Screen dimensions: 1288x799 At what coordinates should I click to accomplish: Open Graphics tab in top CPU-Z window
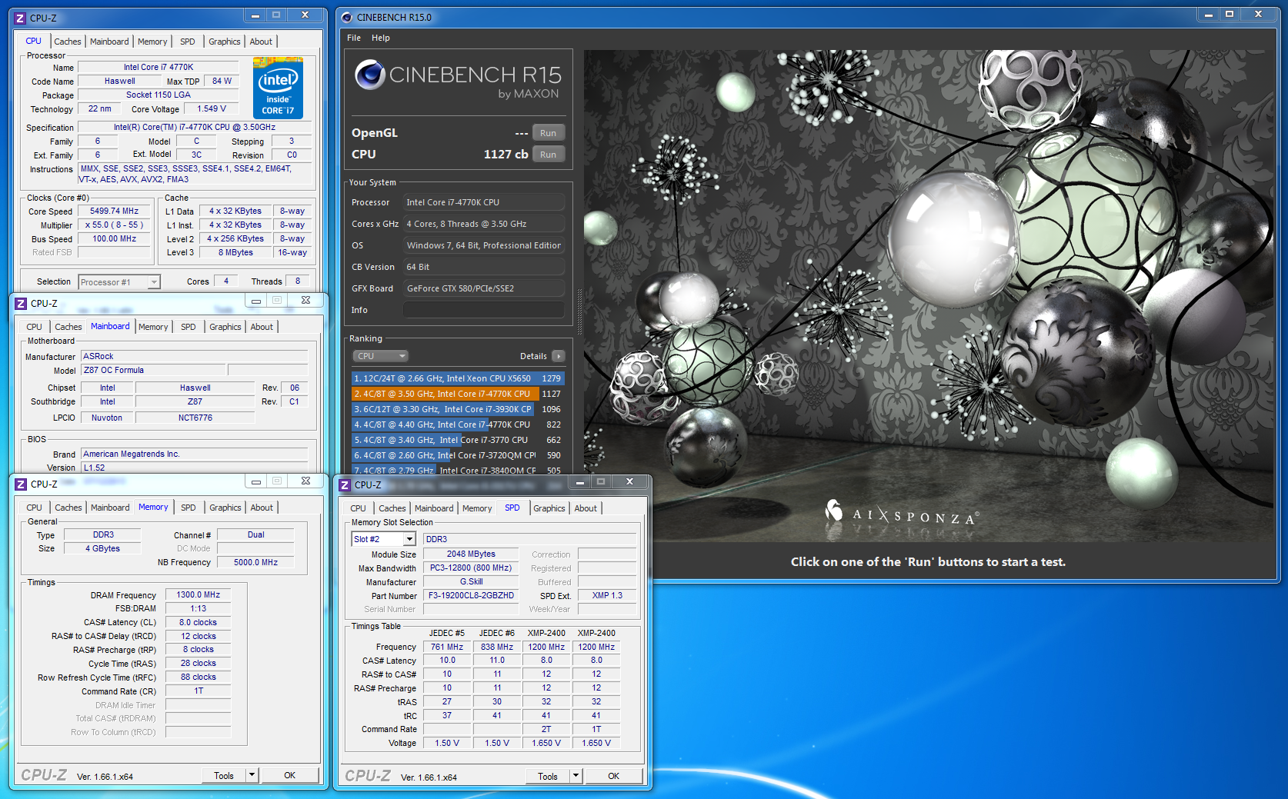pyautogui.click(x=225, y=42)
